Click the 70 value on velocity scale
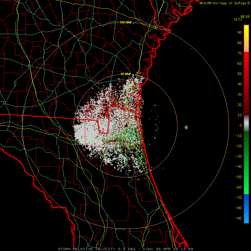Image resolution: width=251 pixels, height=251 pixels. (x=240, y=53)
